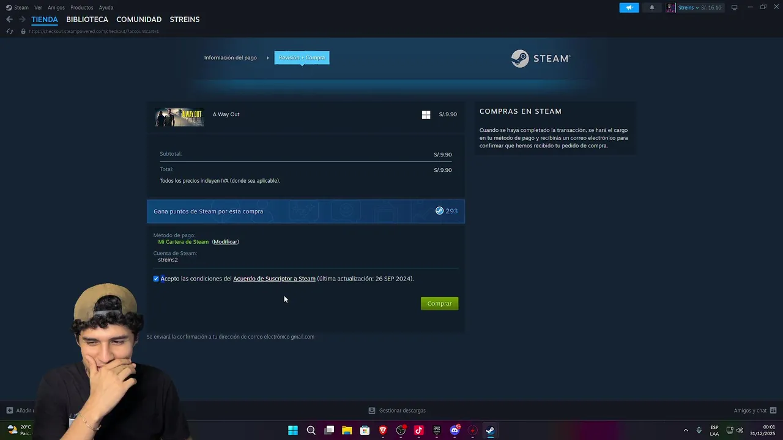Open the Amigos menu
This screenshot has height=440, width=783.
tap(56, 7)
